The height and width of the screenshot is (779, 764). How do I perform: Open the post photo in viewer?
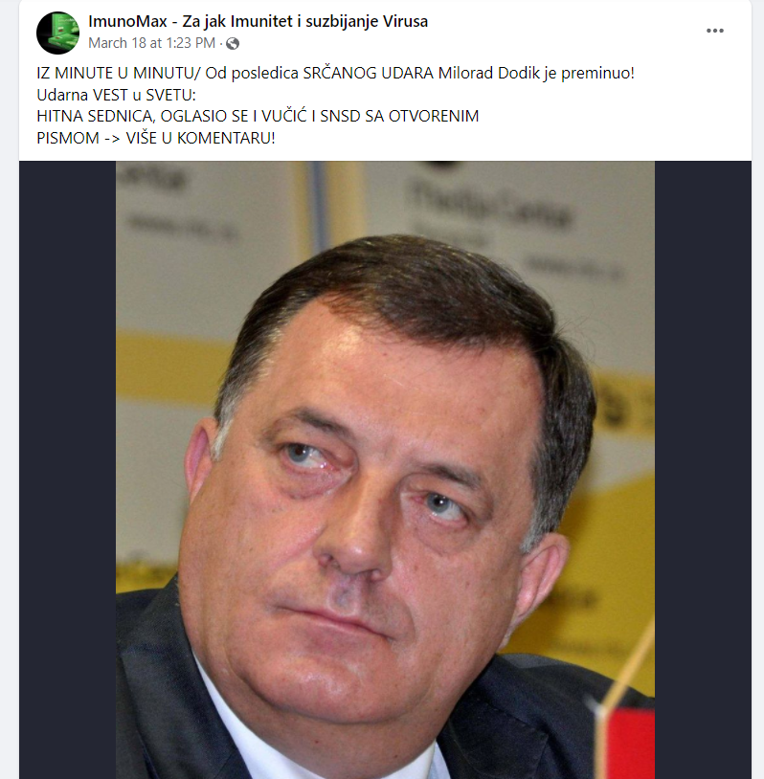pos(385,470)
